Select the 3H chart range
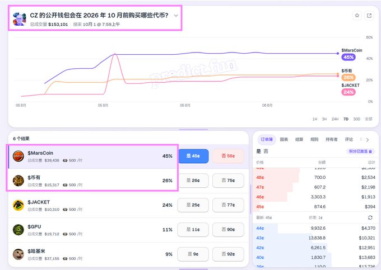The height and width of the screenshot is (270, 381). (x=324, y=119)
